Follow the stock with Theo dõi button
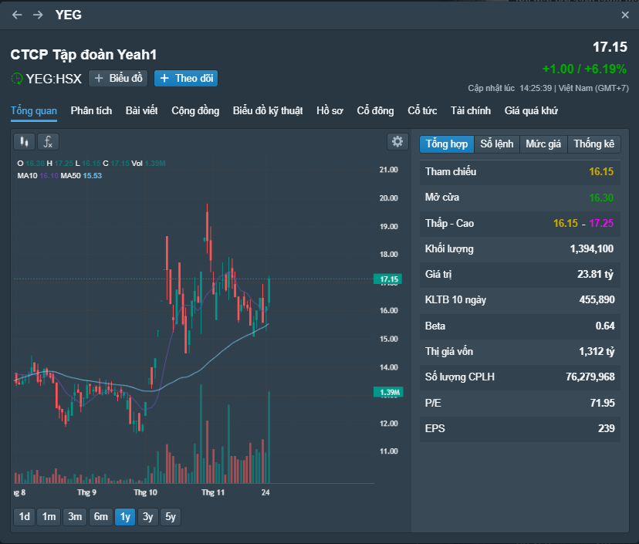639x544 pixels. click(x=186, y=78)
